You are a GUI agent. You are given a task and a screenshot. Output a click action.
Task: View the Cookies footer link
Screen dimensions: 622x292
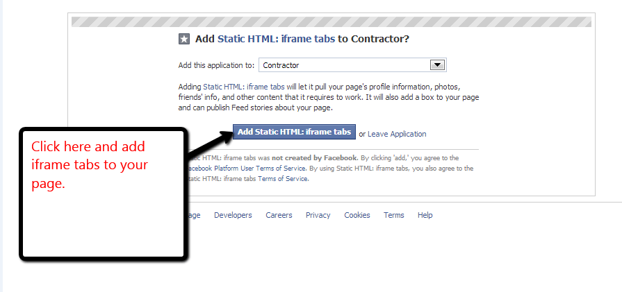pyautogui.click(x=357, y=215)
